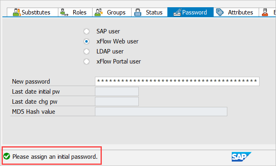Click the tag icon on Attributes tab
Image resolution: width=276 pixels, height=166 pixels.
tap(220, 12)
